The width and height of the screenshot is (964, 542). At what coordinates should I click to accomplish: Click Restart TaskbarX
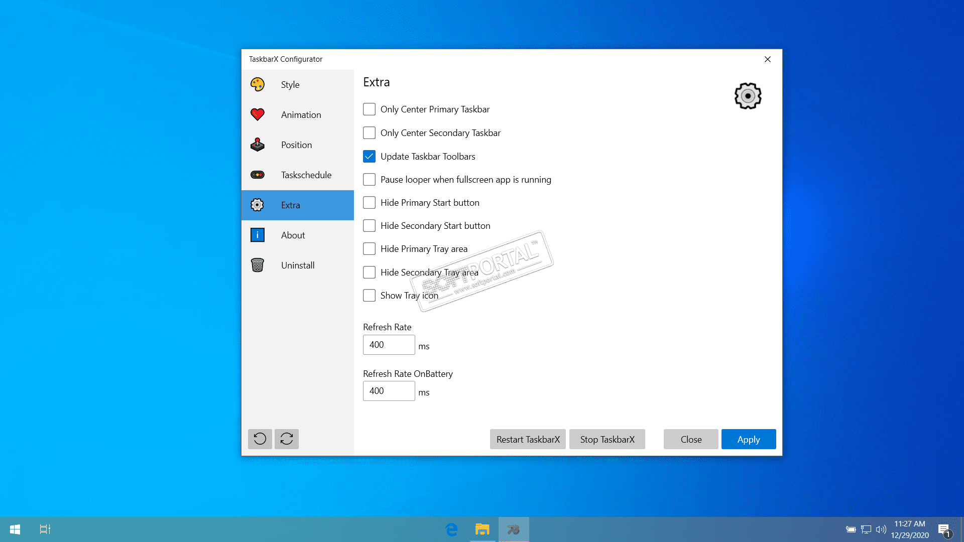(x=528, y=440)
